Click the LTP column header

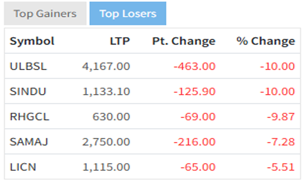pos(120,41)
